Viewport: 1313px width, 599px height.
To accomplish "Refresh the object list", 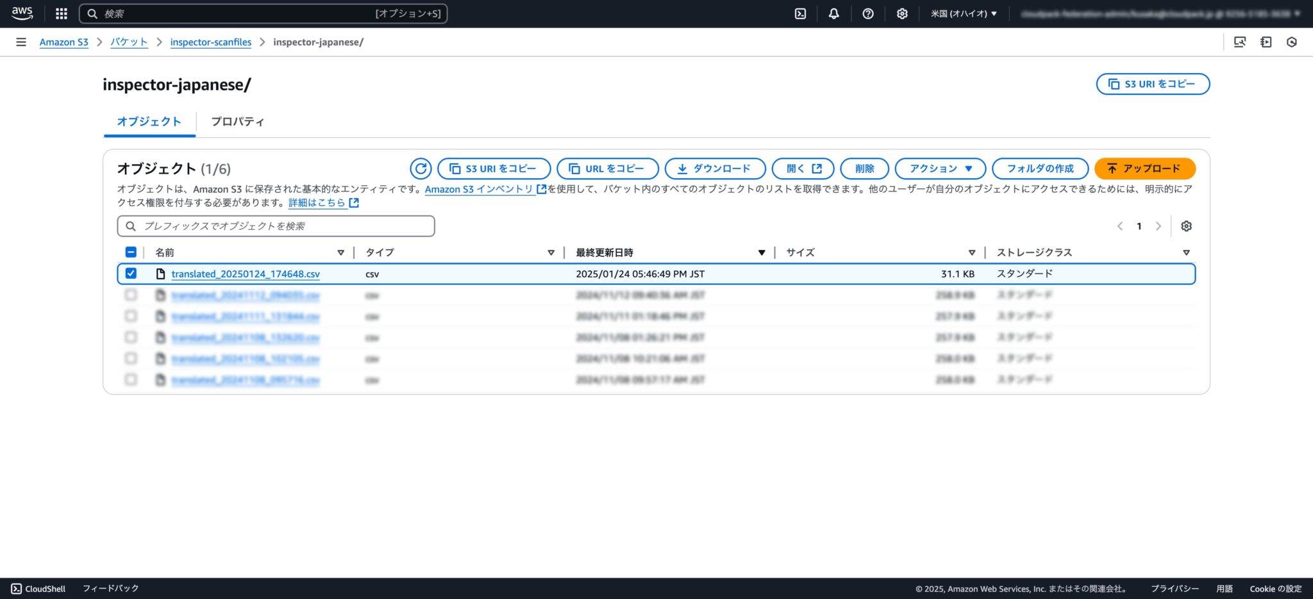I will pos(421,168).
